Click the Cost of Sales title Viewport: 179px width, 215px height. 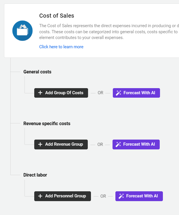[x=57, y=16]
